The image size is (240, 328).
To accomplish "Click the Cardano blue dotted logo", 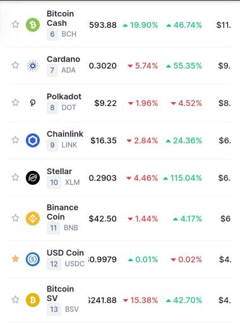I will pyautogui.click(x=33, y=66).
